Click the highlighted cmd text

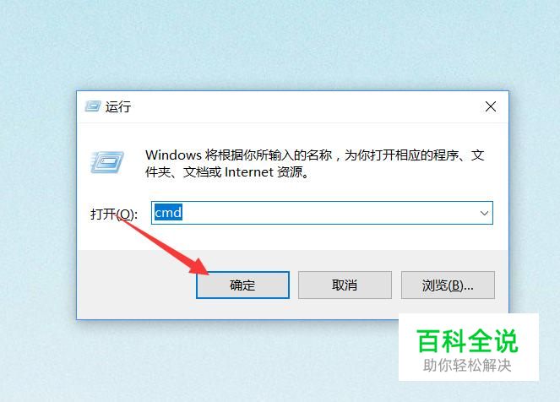click(168, 213)
